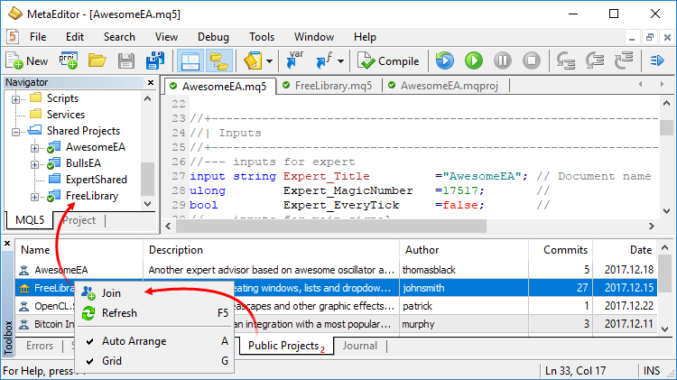This screenshot has width=677, height=380.
Task: Stop debugging
Action: coord(532,60)
